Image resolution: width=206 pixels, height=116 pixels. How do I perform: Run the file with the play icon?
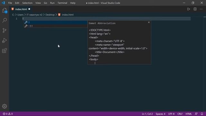(x=189, y=9)
